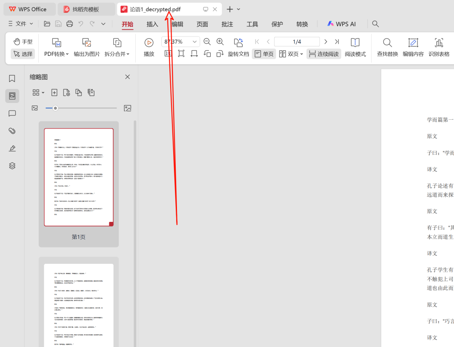
Task: Switch to 找稻壳模板 tab
Action: pyautogui.click(x=86, y=9)
